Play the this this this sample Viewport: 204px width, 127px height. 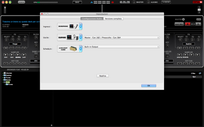[x=186, y=55]
